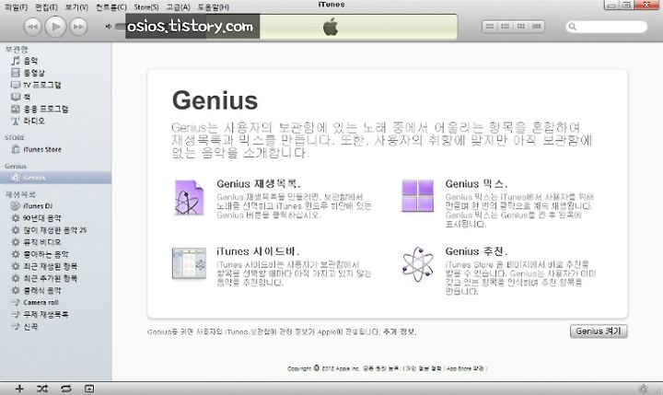Screen dimensions: 663x395
Task: Open iTunes Store from the sidebar
Action: [x=56, y=149]
